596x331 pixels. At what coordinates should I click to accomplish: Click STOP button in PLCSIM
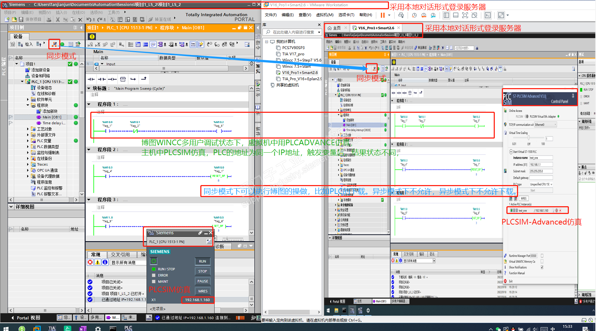[x=202, y=271]
